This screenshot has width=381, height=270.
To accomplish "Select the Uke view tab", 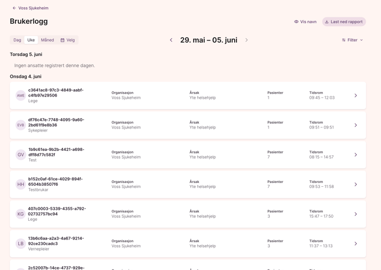I will tap(31, 40).
